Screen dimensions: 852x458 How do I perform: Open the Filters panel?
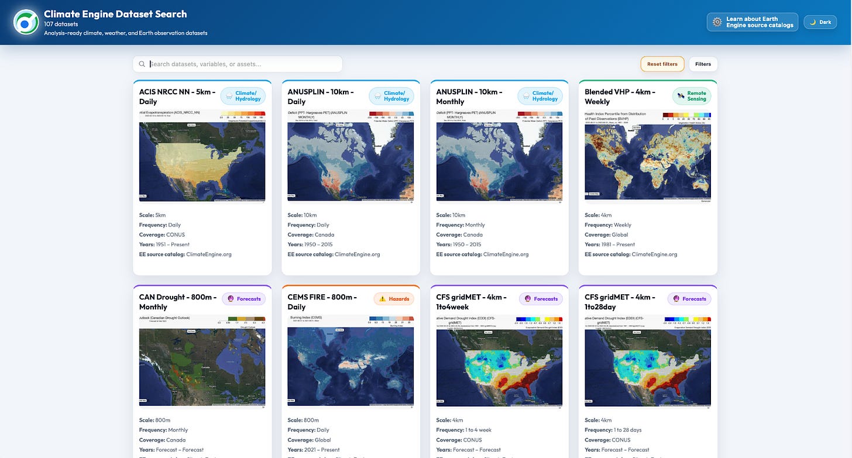pyautogui.click(x=703, y=64)
